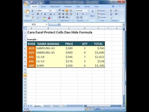Click zoom slider thumb
This screenshot has height=112, width=149.
111,109
